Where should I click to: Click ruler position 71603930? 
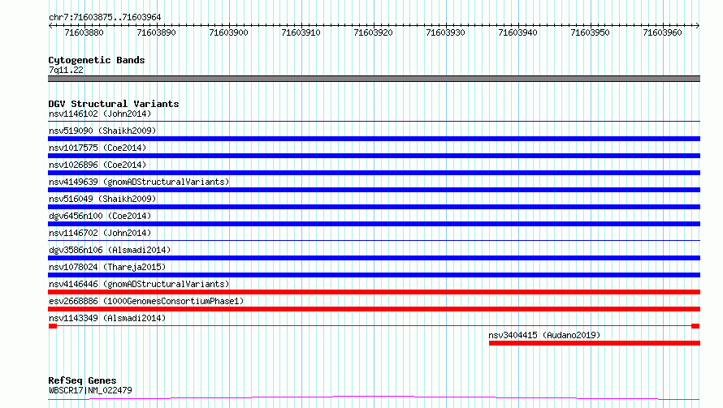pos(445,32)
